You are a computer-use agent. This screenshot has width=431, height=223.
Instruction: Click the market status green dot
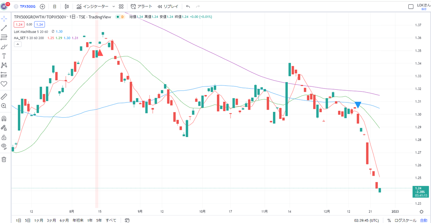tap(118, 17)
